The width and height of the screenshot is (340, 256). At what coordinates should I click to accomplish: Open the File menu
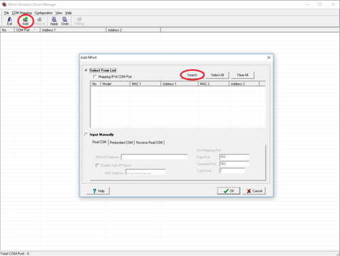(7, 13)
